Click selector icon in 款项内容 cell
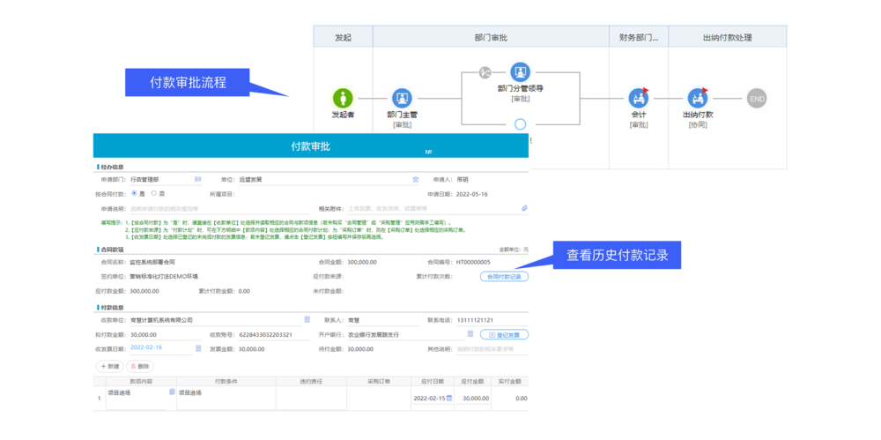 pyautogui.click(x=172, y=392)
